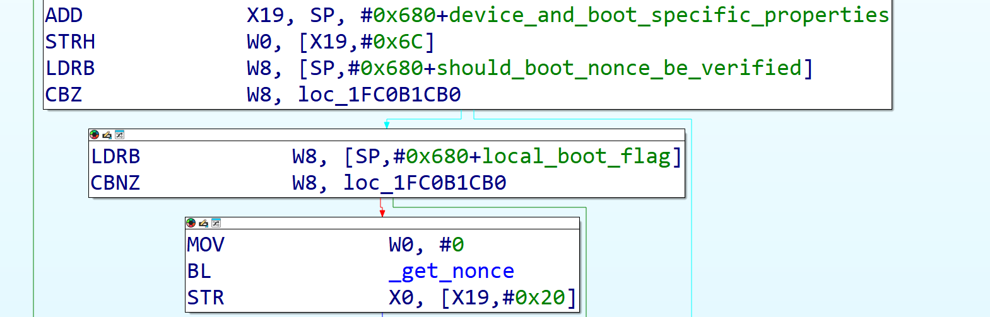Click color wheel icon on _get_nonce block
Image resolution: width=990 pixels, height=317 pixels.
pos(191,223)
